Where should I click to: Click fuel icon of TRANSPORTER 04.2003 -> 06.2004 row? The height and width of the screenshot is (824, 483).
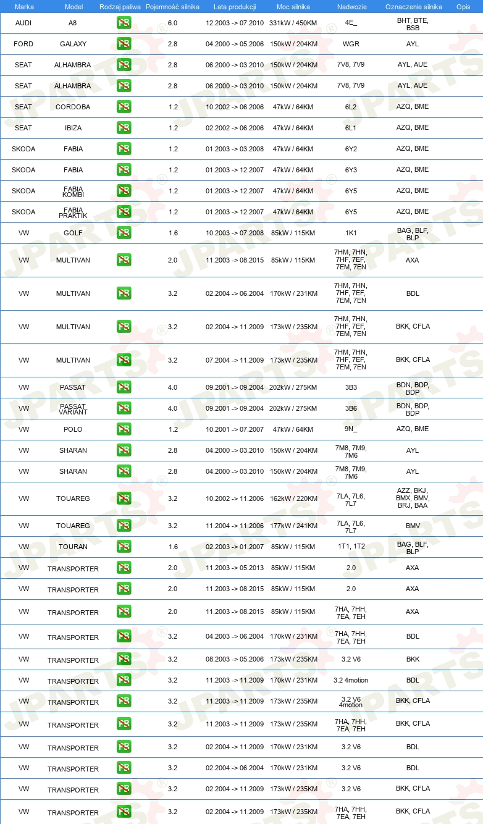tap(124, 636)
